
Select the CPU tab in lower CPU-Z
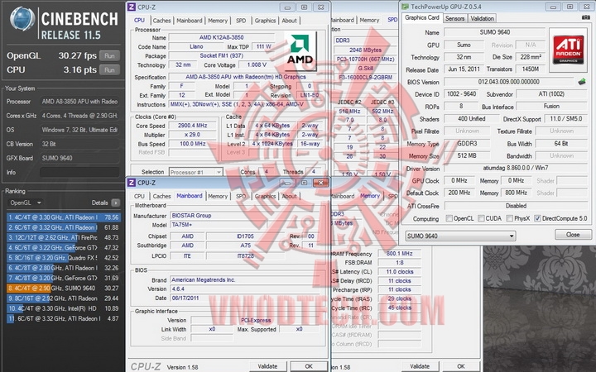click(x=140, y=196)
